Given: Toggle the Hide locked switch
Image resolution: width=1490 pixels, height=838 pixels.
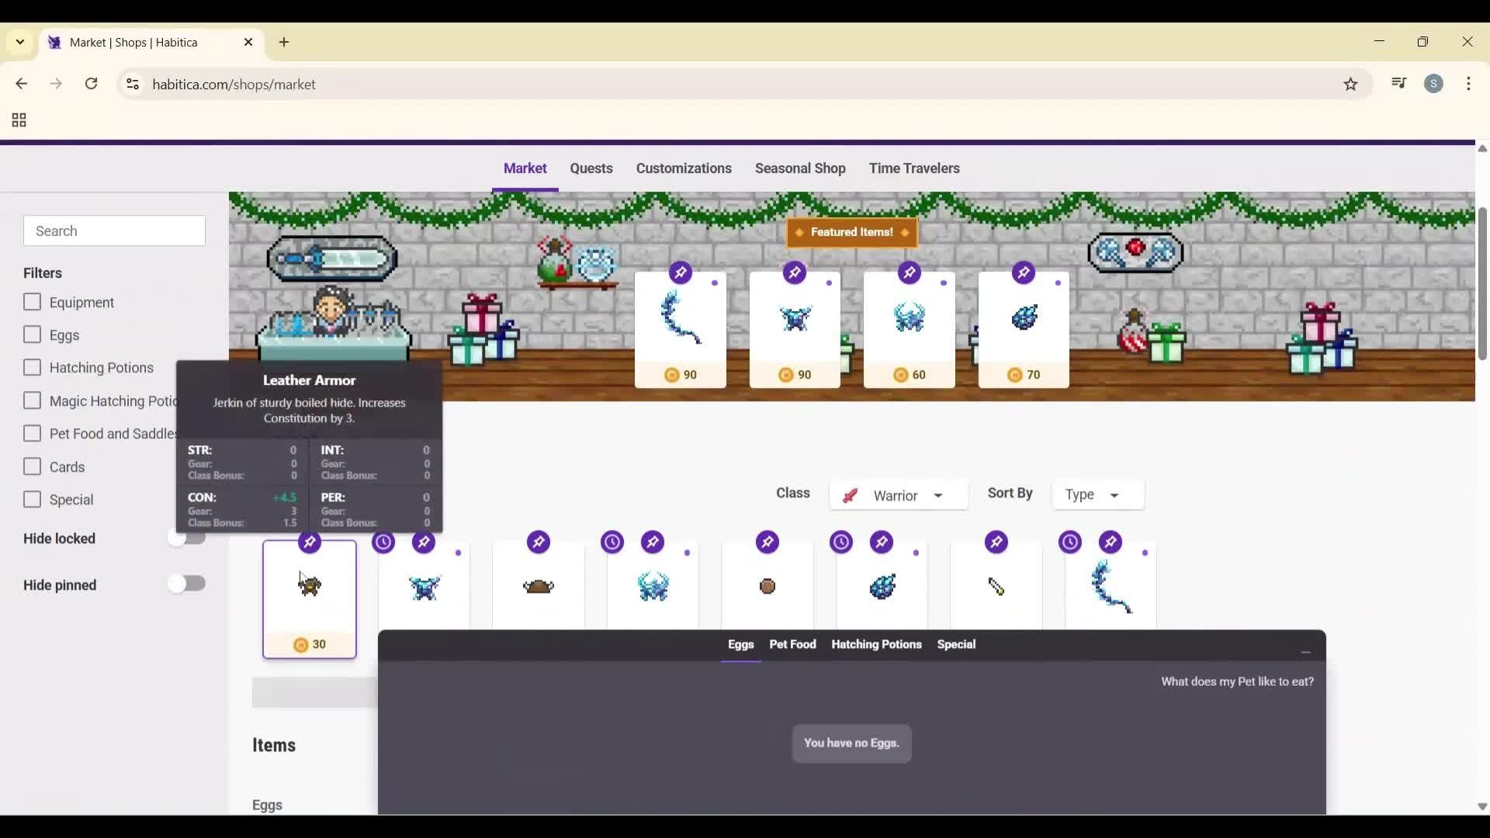Looking at the screenshot, I should pos(187,538).
